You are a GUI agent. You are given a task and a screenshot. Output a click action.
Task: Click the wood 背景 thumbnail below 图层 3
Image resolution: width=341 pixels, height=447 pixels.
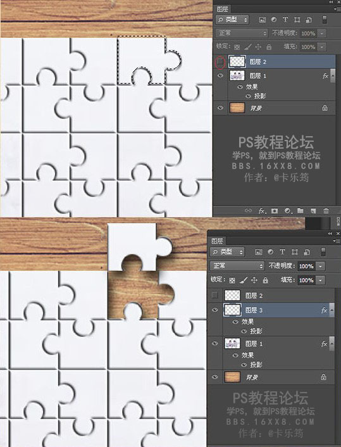tap(232, 377)
